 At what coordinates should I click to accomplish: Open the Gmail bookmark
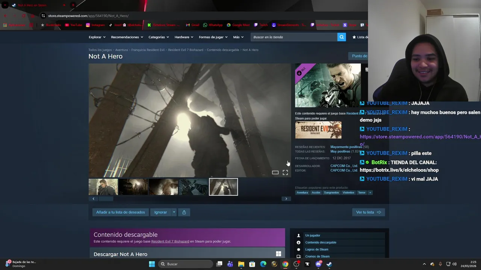[192, 25]
